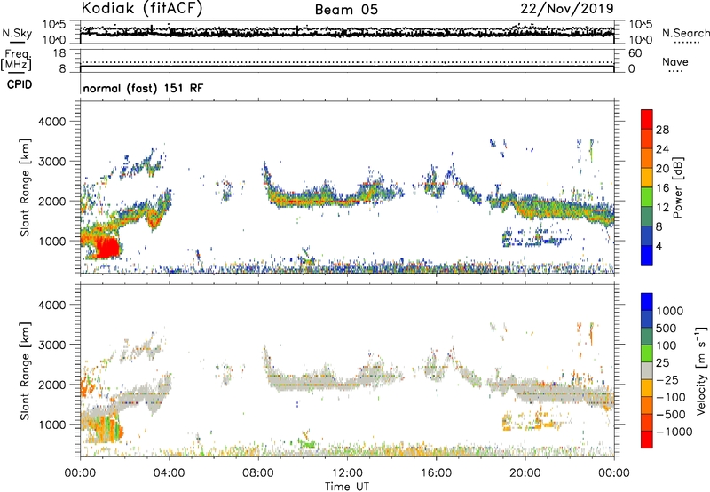Click the 'N.Sky' label
710x492 pixels.
tap(17, 33)
